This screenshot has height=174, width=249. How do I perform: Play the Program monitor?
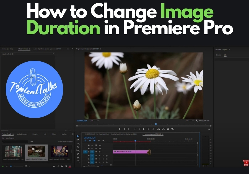coord(144,129)
